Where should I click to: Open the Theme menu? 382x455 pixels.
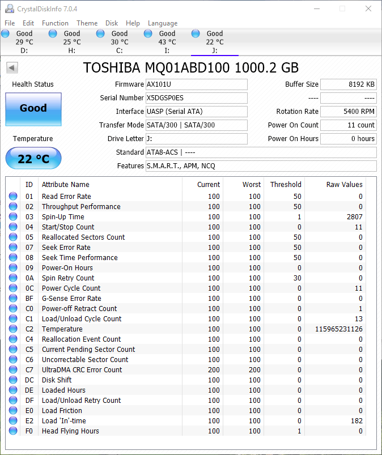tap(87, 23)
